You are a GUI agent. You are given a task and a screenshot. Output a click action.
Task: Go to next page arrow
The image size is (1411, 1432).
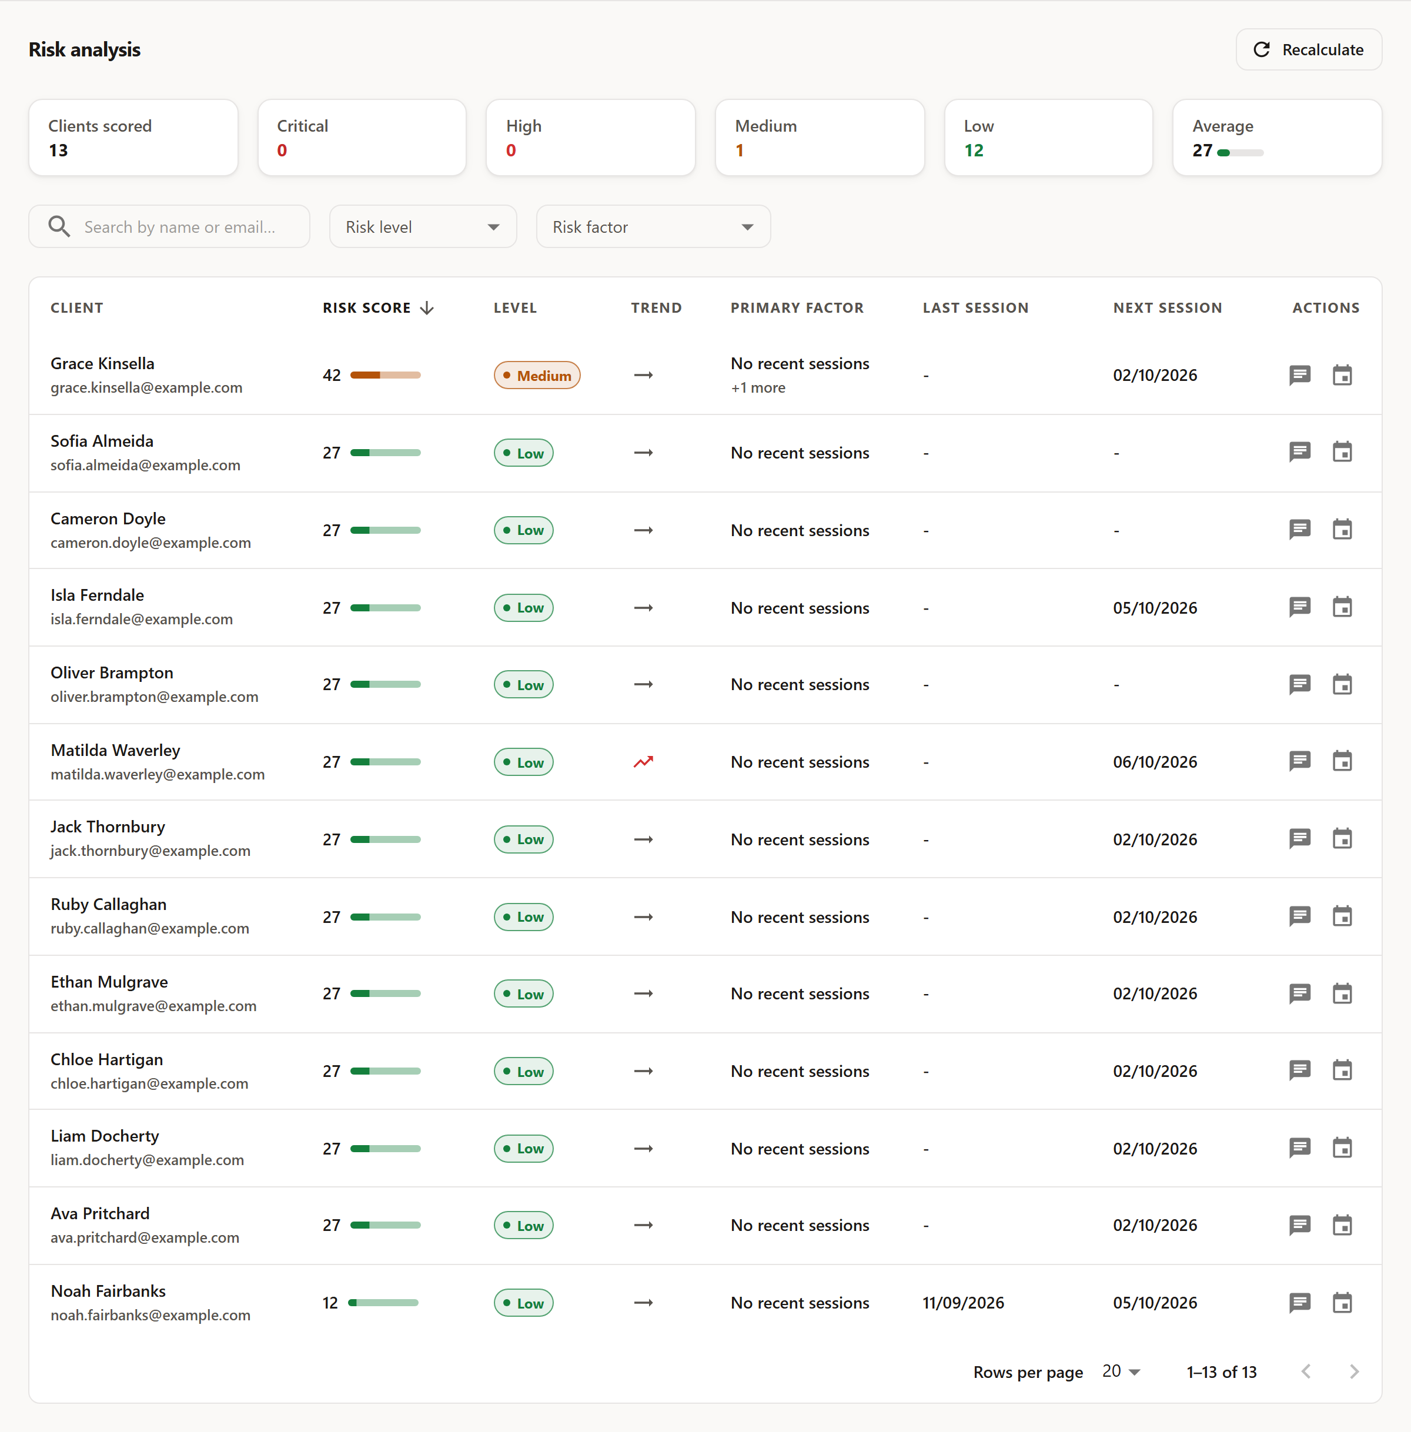1354,1371
